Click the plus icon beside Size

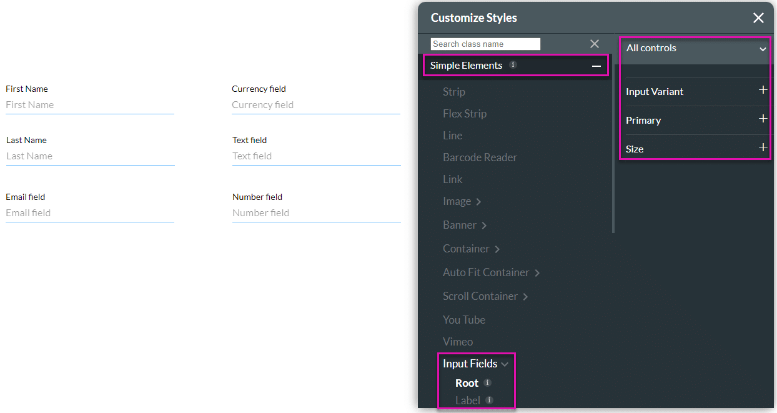click(x=763, y=147)
